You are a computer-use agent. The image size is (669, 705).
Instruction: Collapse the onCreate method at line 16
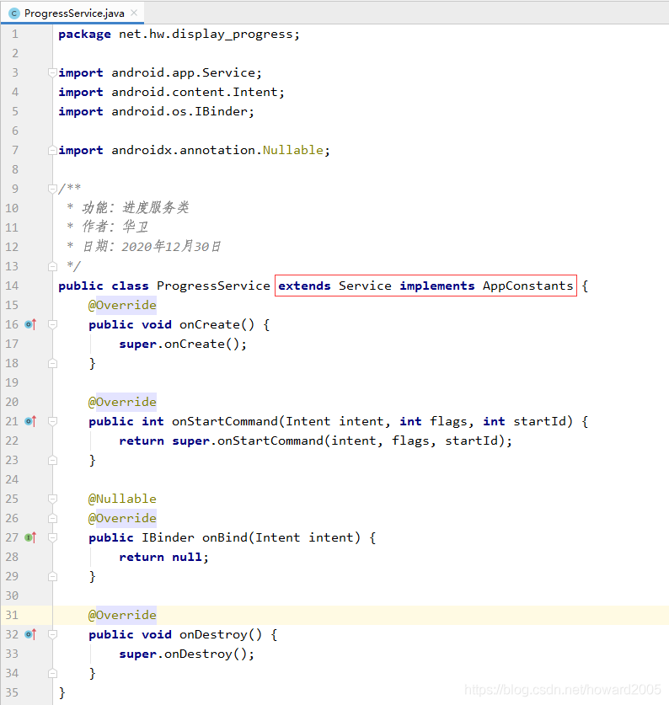click(52, 324)
